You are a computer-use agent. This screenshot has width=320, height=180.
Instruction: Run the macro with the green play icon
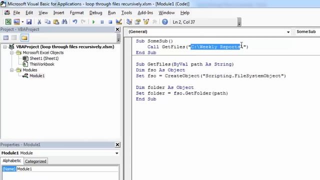click(x=93, y=22)
